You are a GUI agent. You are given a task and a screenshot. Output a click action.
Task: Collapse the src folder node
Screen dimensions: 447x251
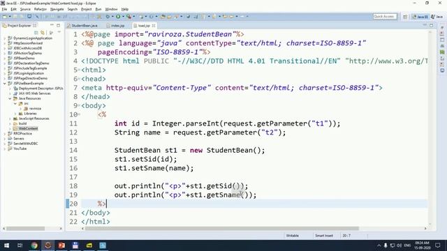[15, 104]
